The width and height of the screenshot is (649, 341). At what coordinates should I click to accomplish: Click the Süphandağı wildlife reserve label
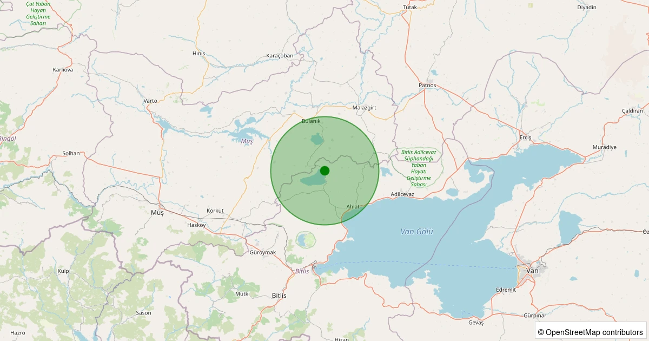pos(418,168)
